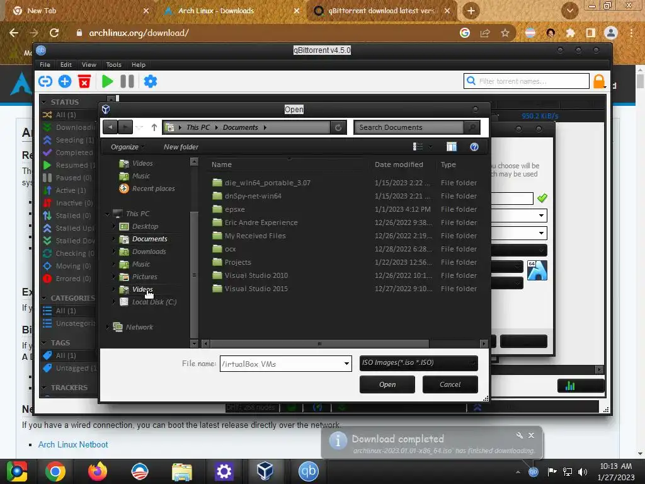Collapse the This PC tree node
645x484 pixels.
(x=107, y=214)
